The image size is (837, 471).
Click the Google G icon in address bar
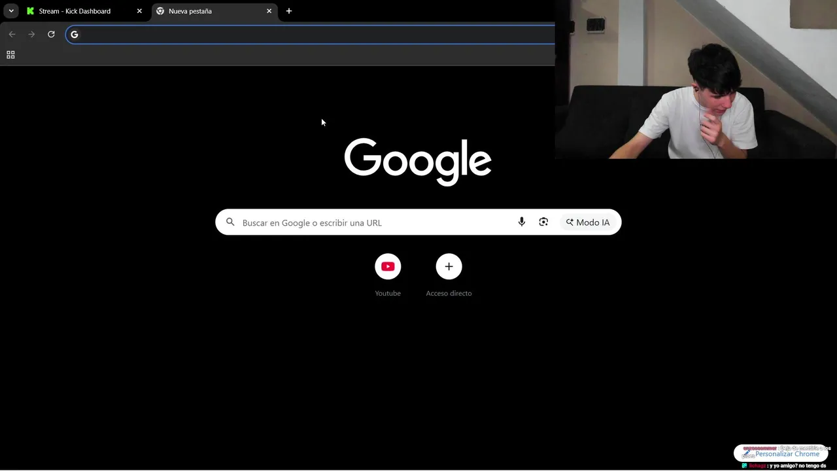tap(75, 34)
